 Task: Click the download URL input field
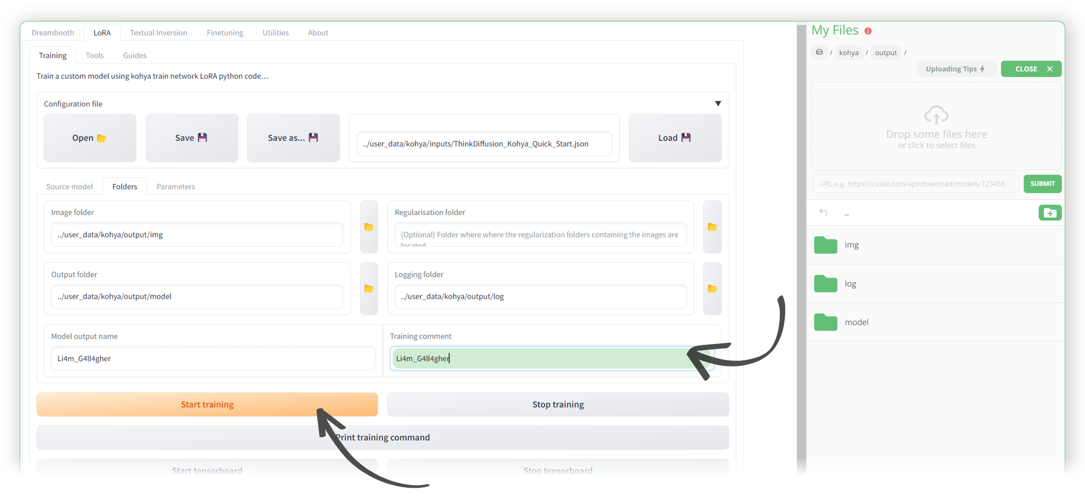click(x=916, y=184)
